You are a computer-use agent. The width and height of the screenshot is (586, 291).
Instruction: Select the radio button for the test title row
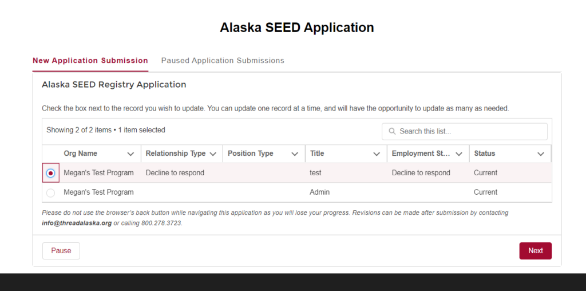coord(50,173)
